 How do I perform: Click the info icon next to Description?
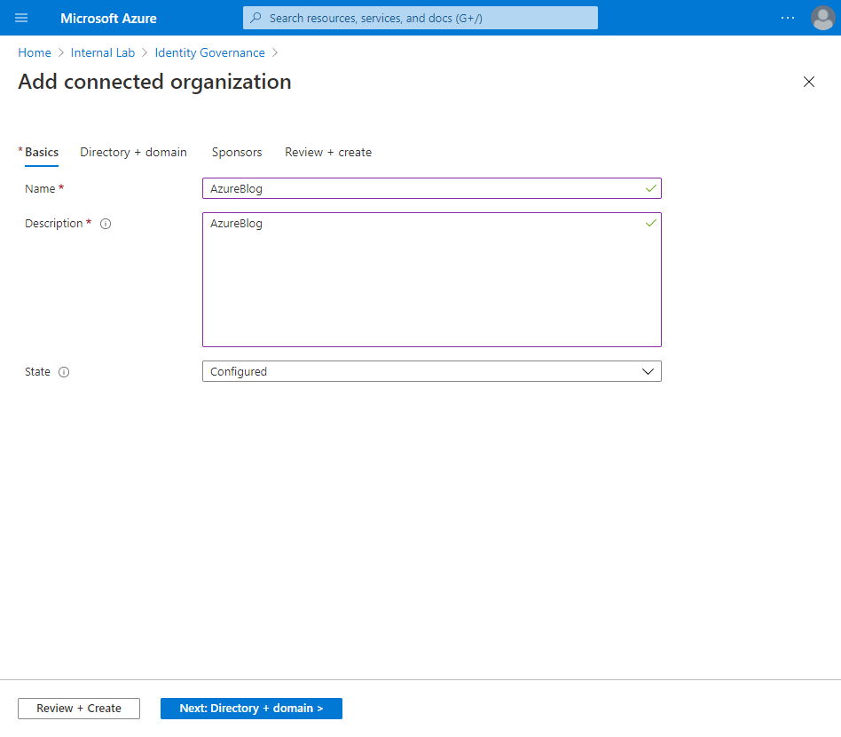[x=106, y=223]
